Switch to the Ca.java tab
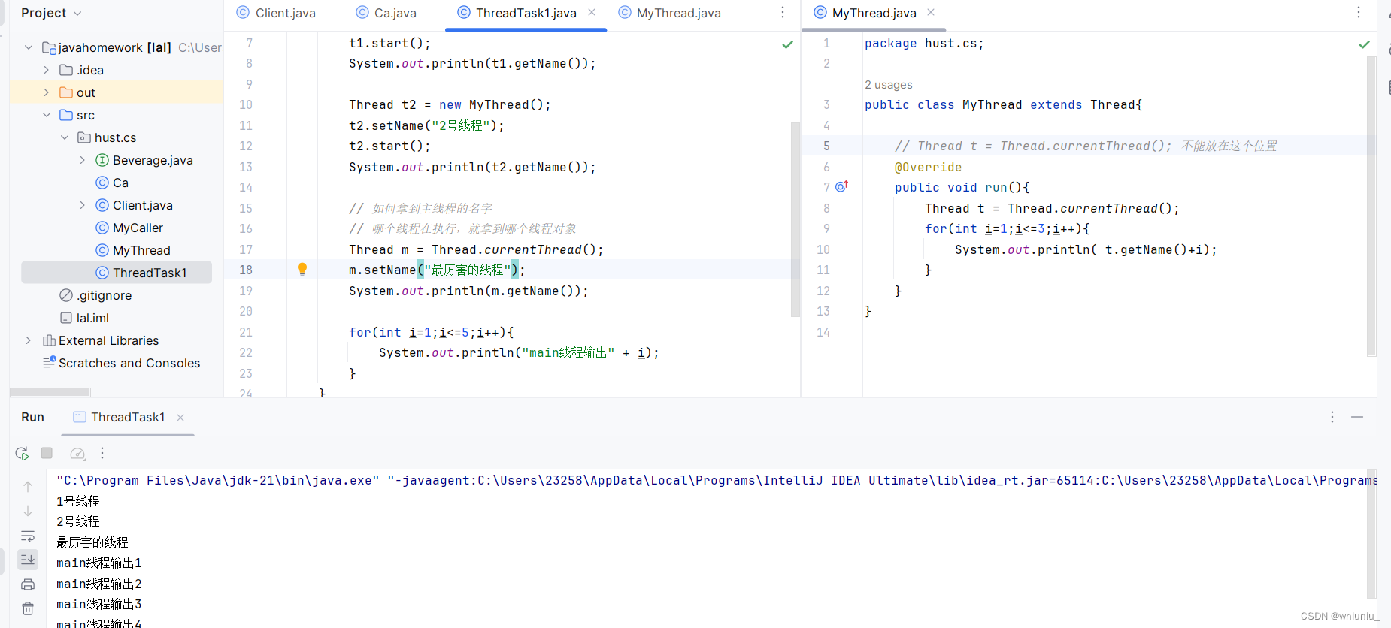 pos(386,13)
